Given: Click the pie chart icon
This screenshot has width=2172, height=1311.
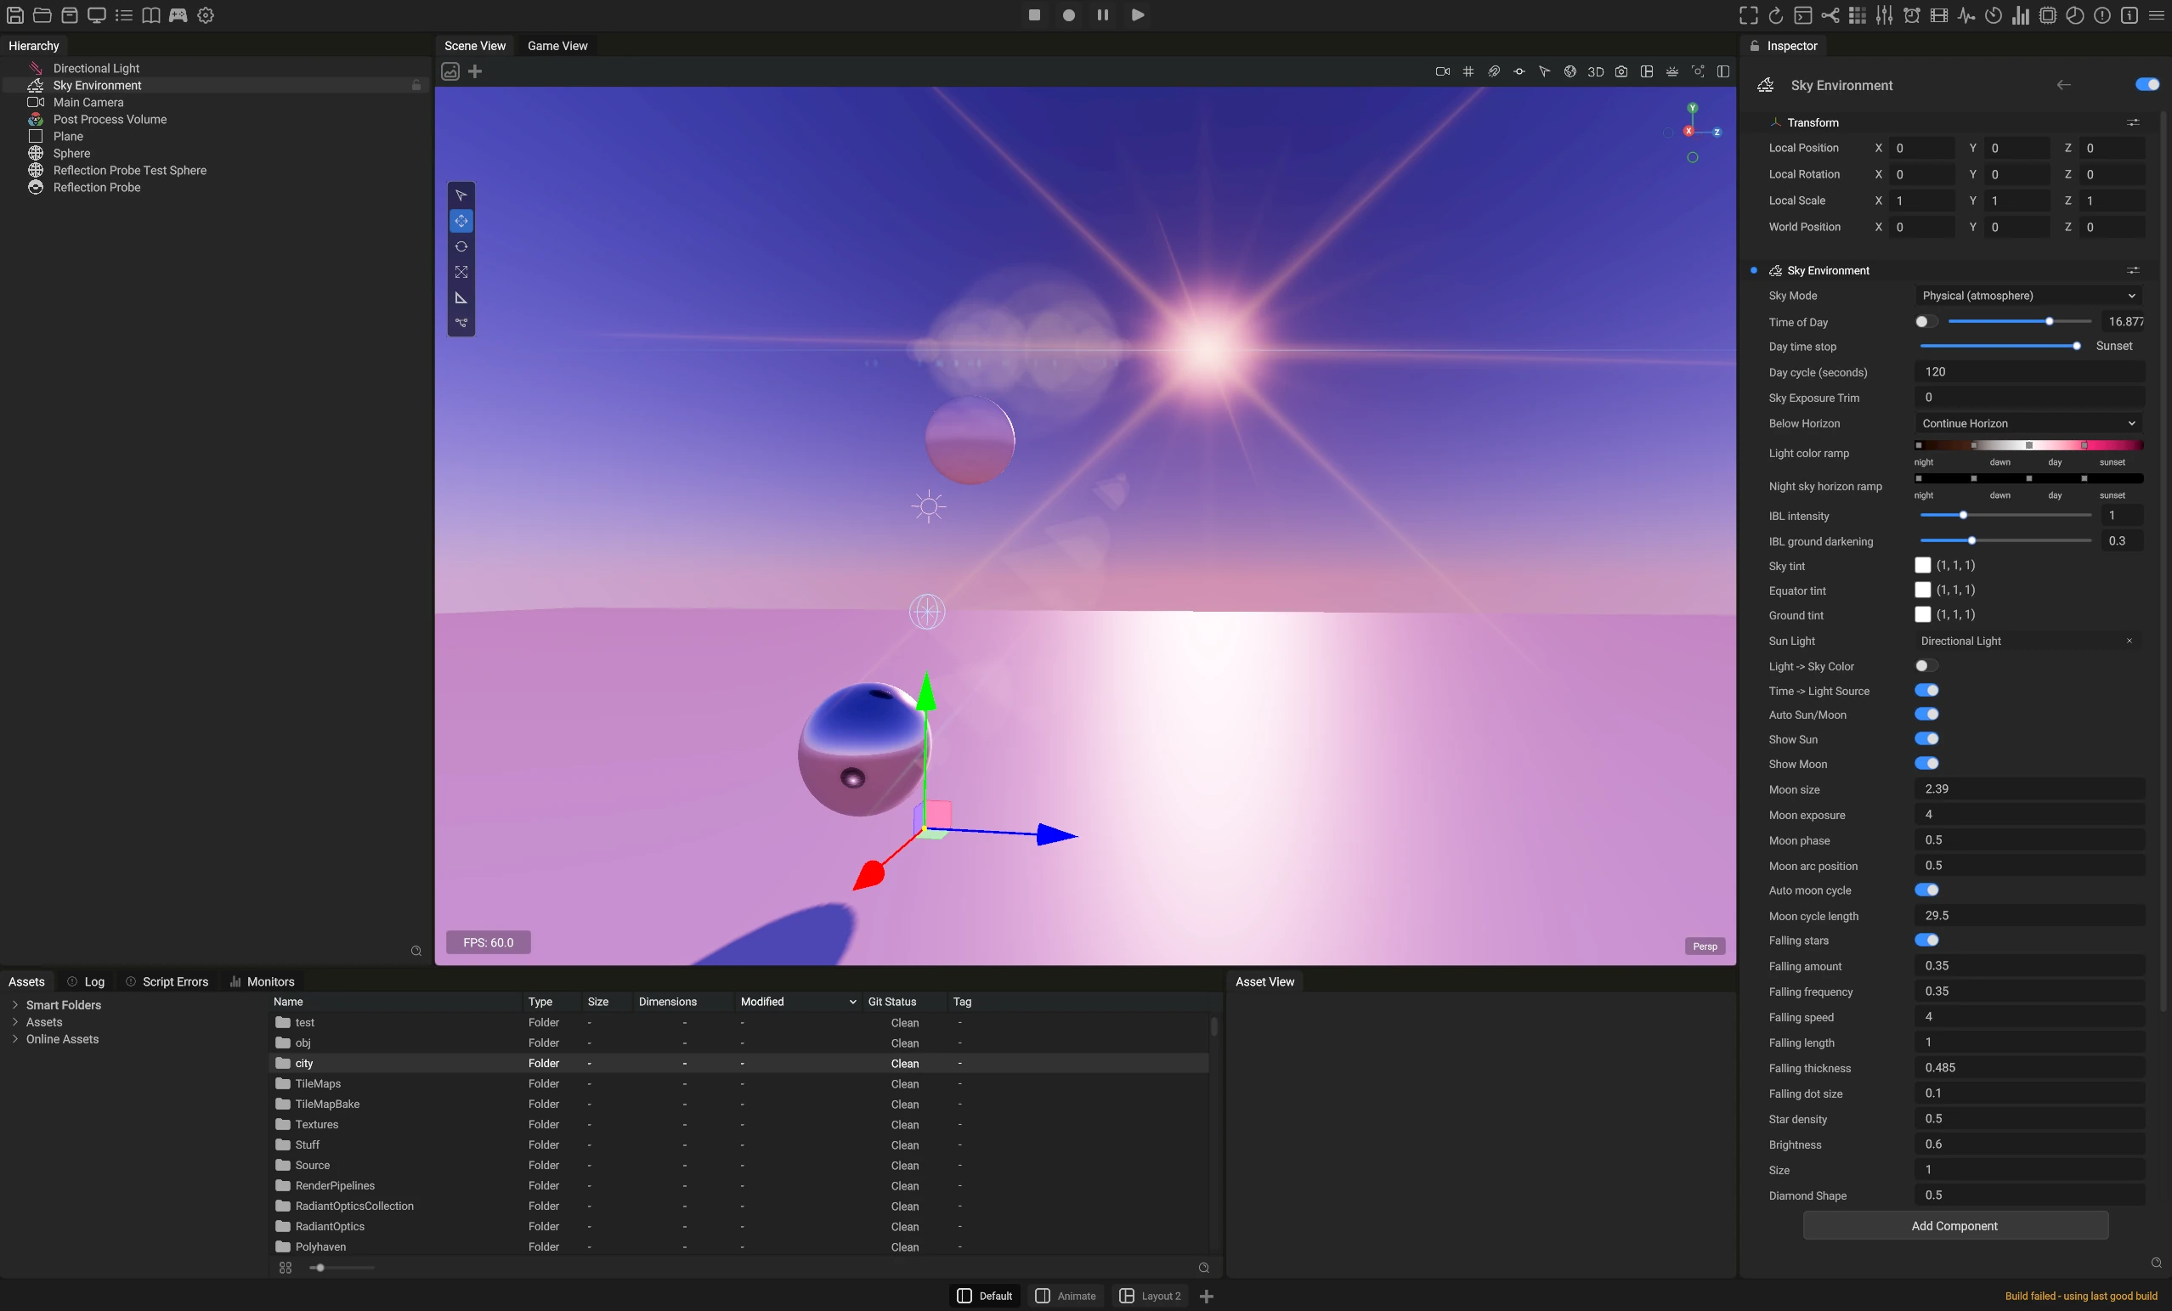Looking at the screenshot, I should coord(2074,15).
